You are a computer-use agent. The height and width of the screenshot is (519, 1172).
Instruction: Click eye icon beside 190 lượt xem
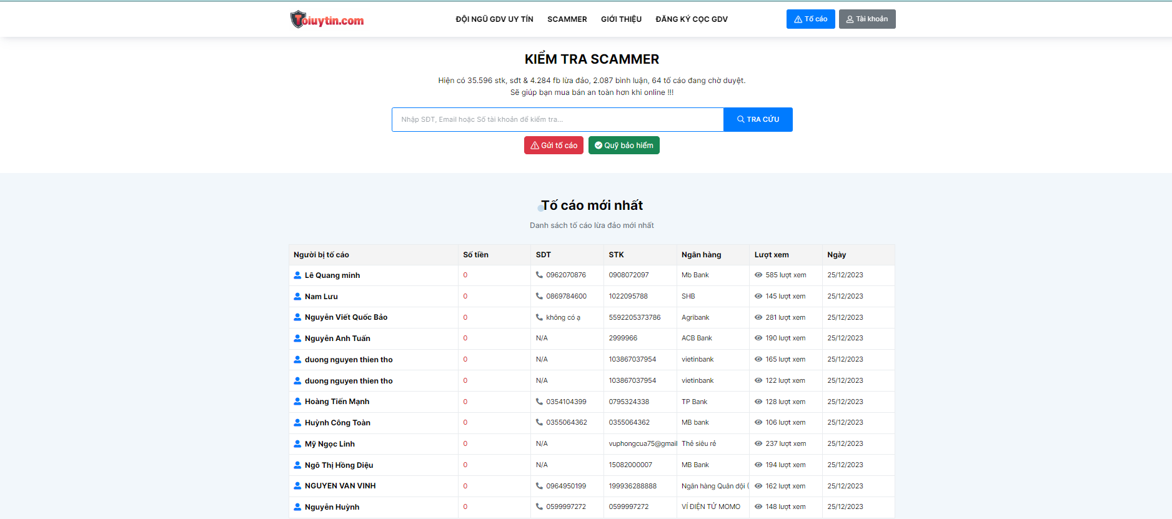[758, 338]
